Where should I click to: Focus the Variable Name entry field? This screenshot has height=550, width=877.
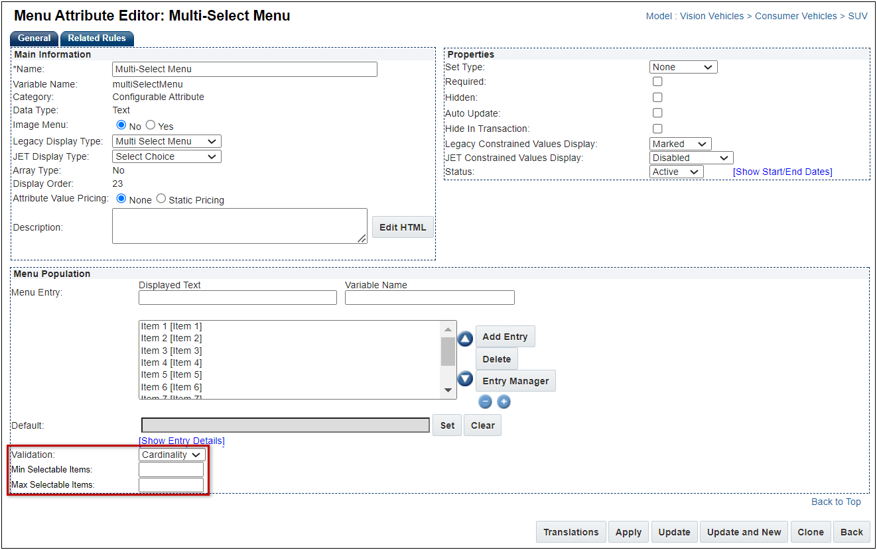[x=430, y=298]
